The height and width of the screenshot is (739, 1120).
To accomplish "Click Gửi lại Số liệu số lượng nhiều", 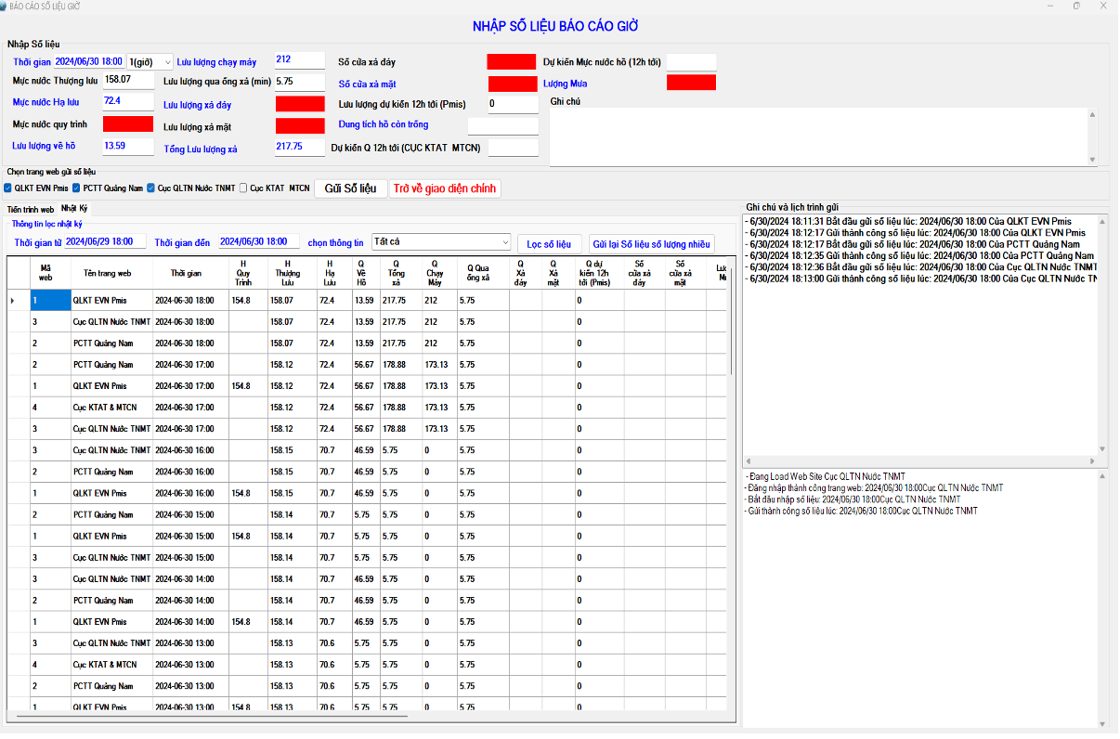I will coord(651,244).
